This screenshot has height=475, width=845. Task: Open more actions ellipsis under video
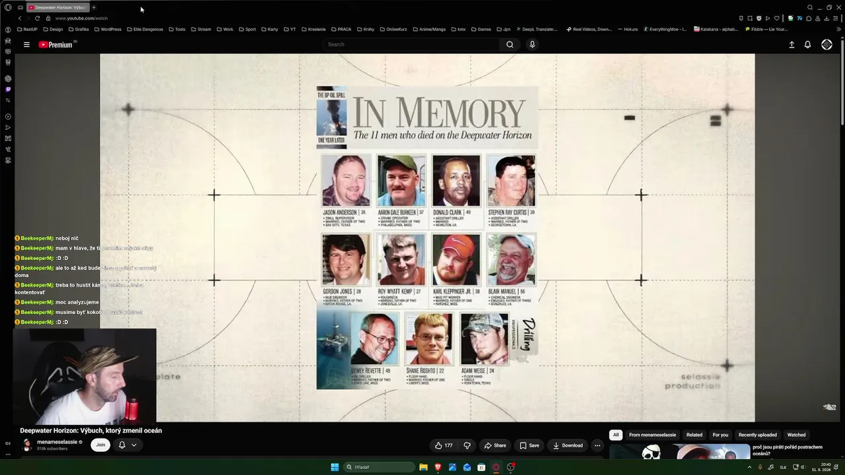click(x=597, y=445)
